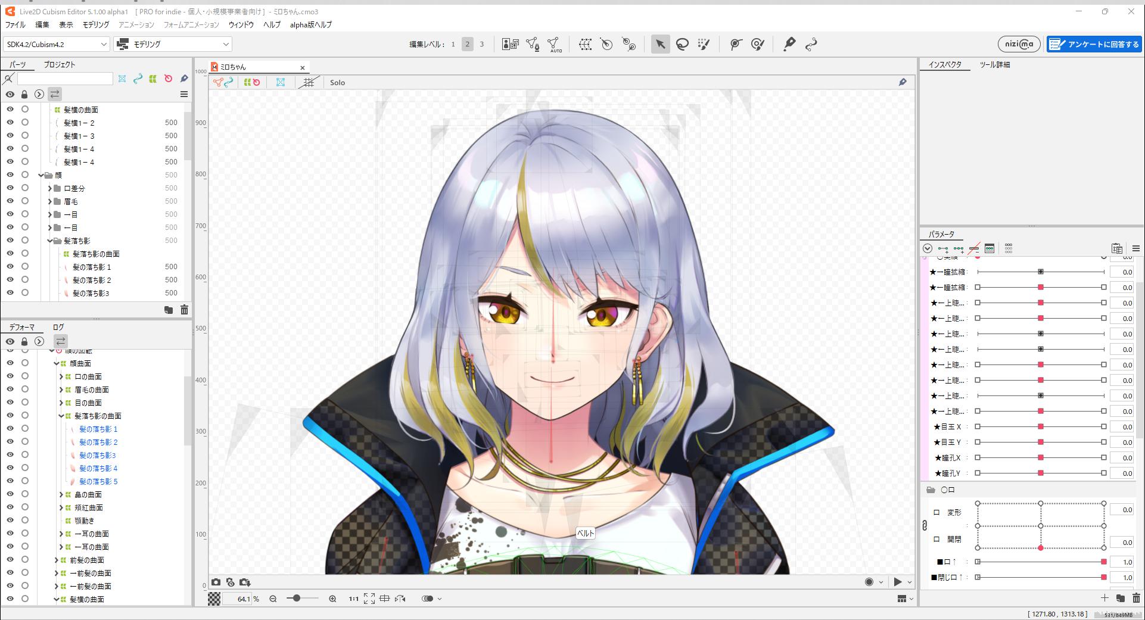This screenshot has width=1145, height=620.
Task: Take a screenshot with the camera icon
Action: [216, 582]
